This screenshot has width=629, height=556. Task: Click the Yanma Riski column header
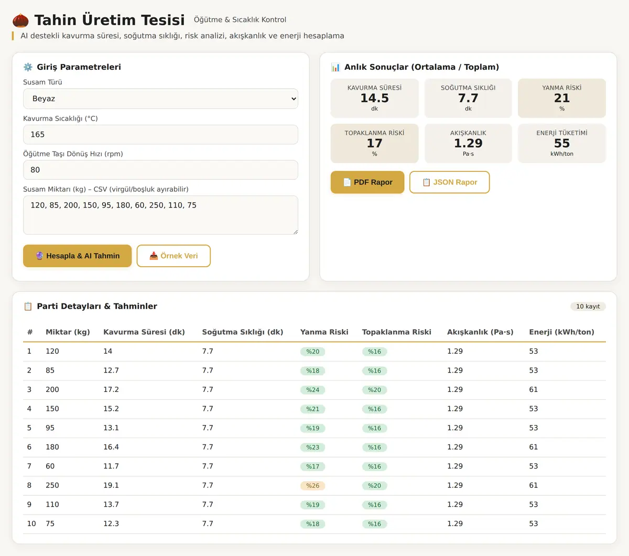pos(324,332)
